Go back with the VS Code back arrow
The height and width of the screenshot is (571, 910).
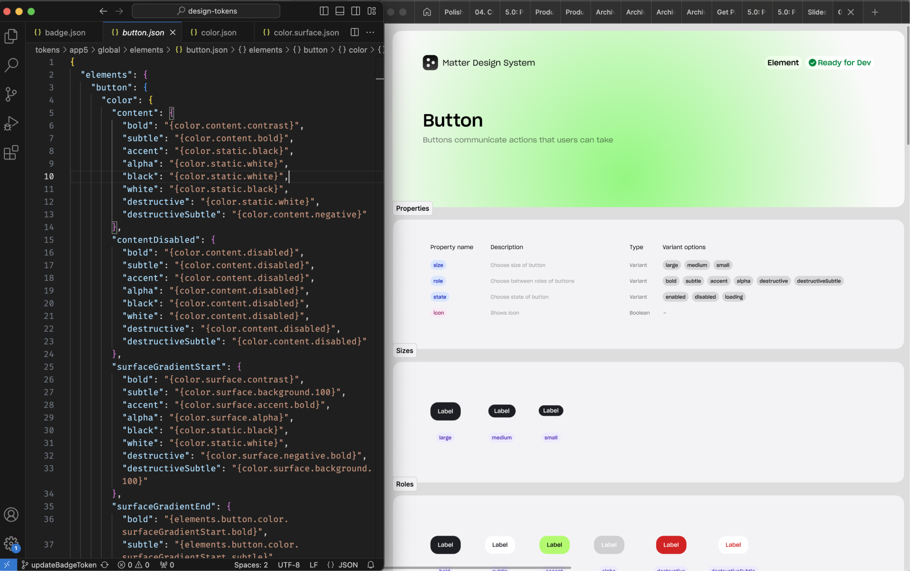[103, 11]
